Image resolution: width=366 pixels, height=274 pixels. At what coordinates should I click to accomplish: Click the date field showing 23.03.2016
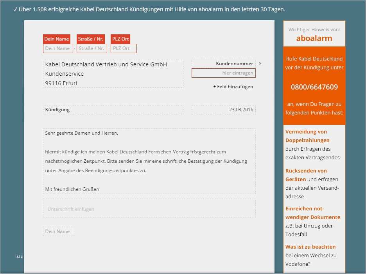[x=223, y=110]
